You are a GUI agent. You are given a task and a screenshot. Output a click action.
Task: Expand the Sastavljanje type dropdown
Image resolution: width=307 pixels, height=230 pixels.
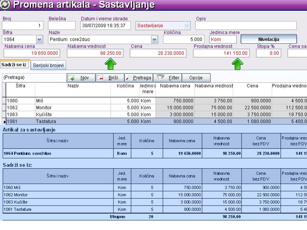(187, 26)
